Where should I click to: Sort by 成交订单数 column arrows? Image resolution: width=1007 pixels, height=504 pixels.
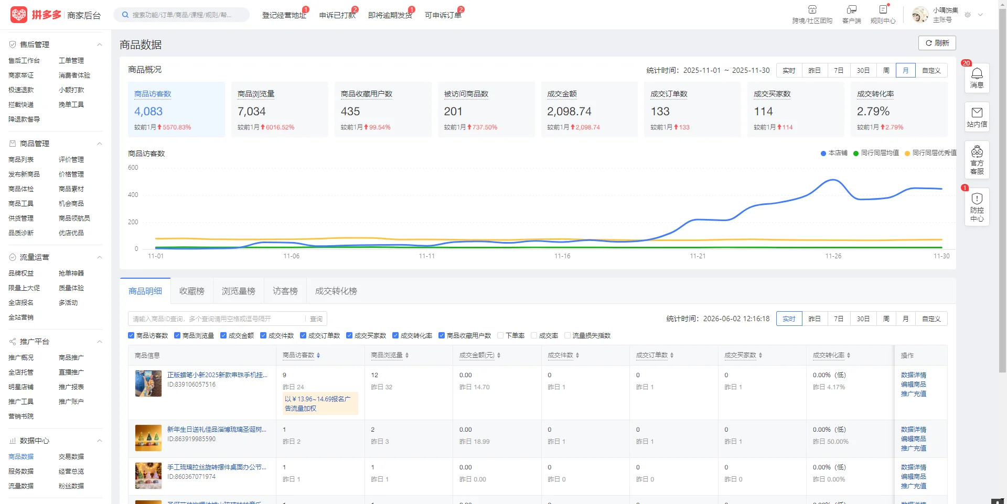(x=672, y=355)
